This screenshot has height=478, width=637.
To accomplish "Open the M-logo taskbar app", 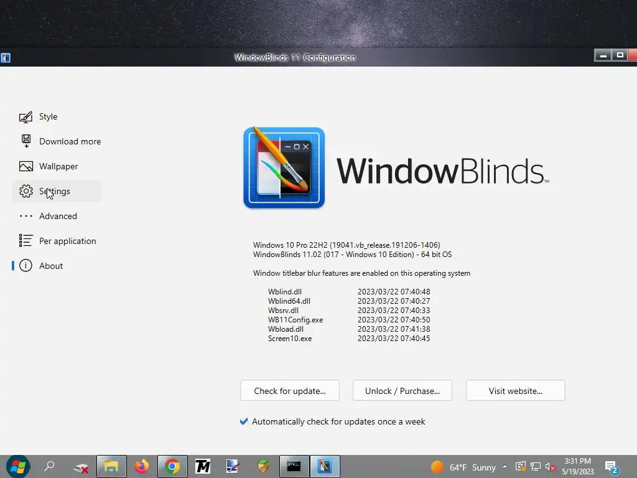I will (202, 466).
